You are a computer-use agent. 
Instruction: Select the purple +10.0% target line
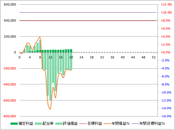pyautogui.click(x=88, y=12)
